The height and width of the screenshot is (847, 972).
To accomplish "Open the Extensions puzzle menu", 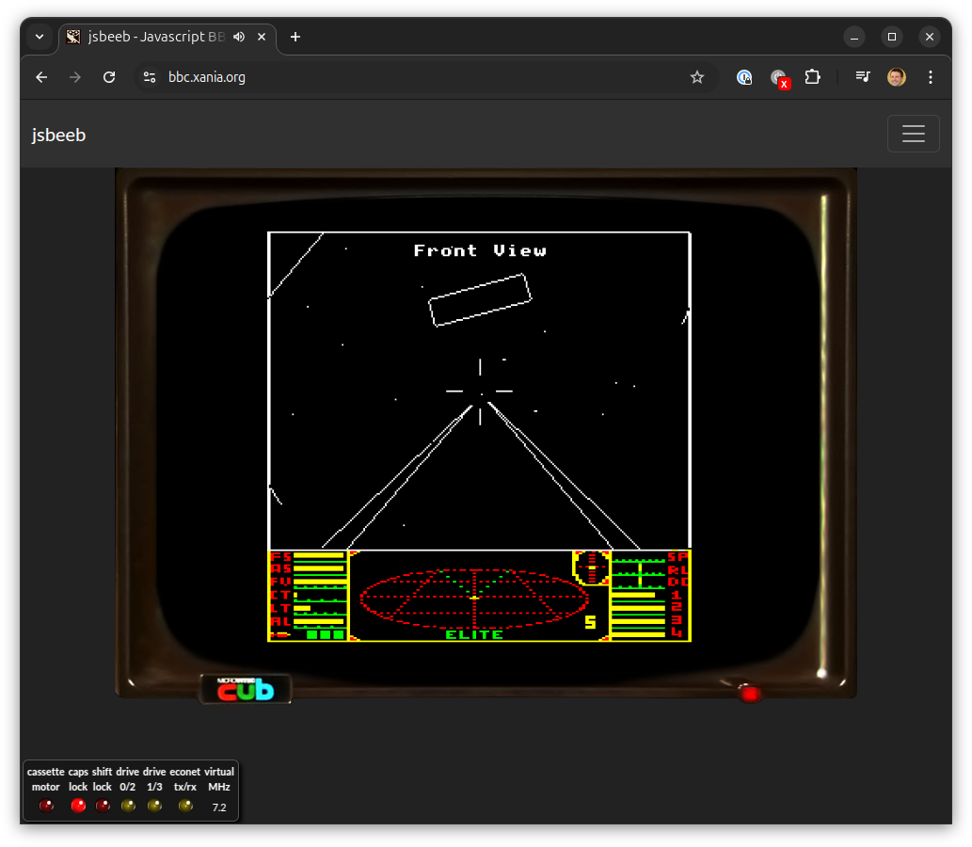I will pos(813,77).
